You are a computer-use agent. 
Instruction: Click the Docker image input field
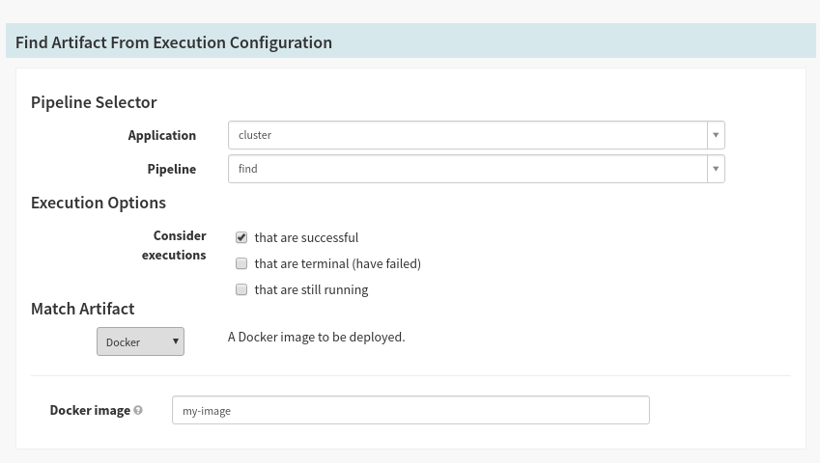click(x=410, y=410)
